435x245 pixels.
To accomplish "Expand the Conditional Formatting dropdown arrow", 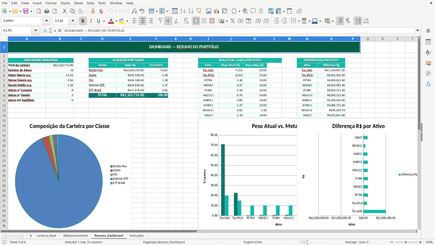I will pyautogui.click(x=332, y=21).
